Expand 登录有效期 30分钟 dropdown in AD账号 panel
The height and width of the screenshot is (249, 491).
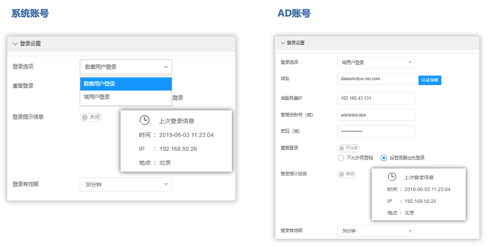tap(376, 231)
